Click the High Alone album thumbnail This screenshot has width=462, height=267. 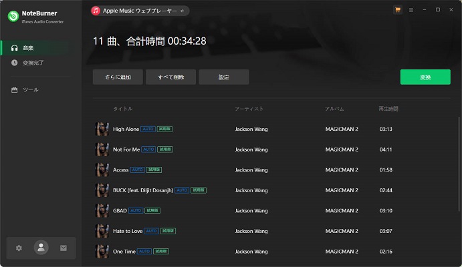pyautogui.click(x=102, y=129)
